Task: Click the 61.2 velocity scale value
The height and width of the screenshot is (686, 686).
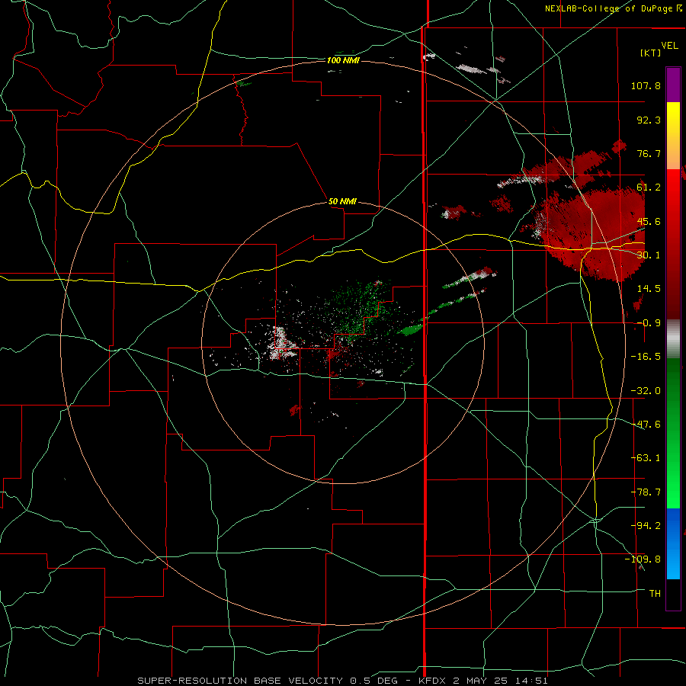Action: tap(649, 188)
